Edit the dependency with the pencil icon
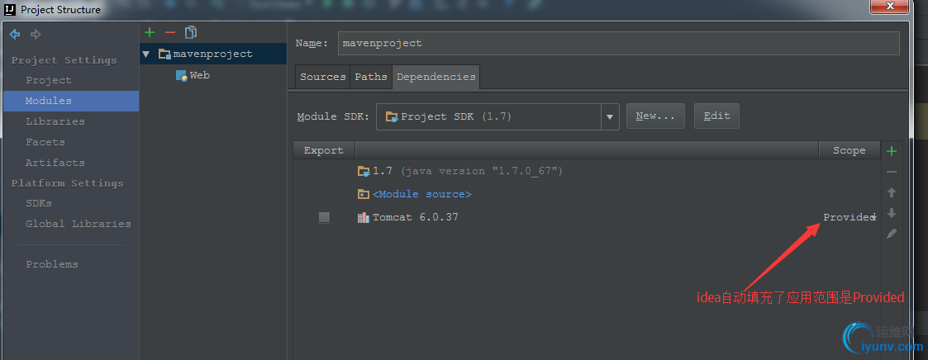 click(892, 234)
